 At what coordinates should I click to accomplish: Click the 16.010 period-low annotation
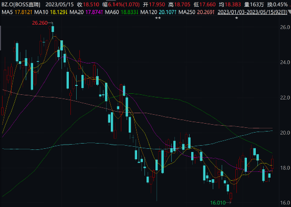[x=218, y=203]
